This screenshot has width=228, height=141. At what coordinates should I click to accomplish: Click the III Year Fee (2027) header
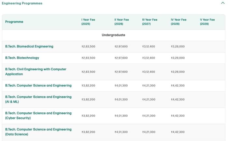point(150,22)
